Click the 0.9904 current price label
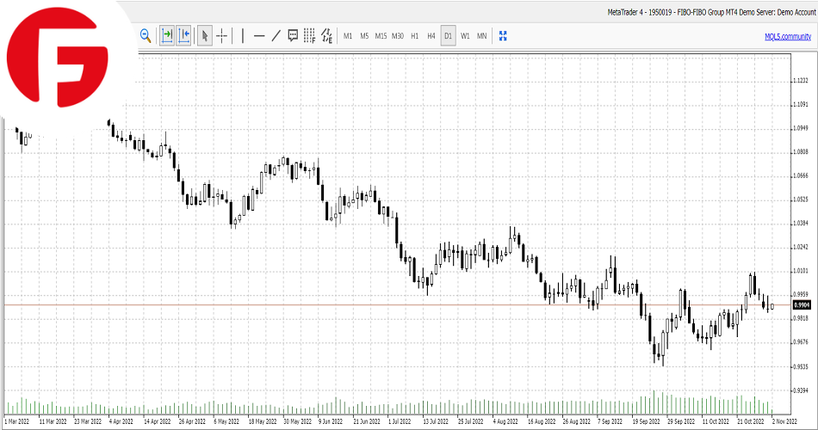This screenshot has width=818, height=430. 801,304
